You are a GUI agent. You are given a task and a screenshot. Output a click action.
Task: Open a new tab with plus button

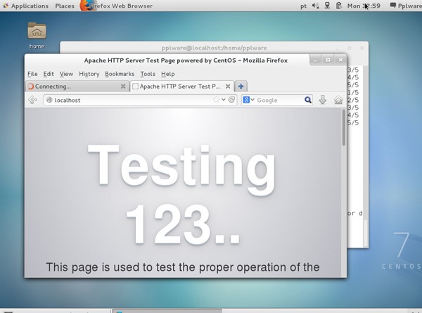pos(241,86)
